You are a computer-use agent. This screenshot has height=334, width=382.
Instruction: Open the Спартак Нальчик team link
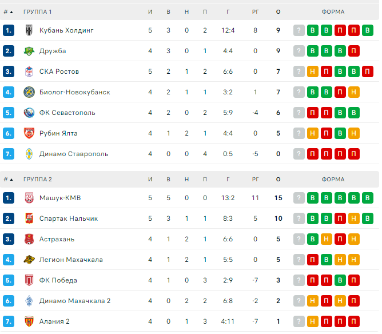[x=69, y=218]
